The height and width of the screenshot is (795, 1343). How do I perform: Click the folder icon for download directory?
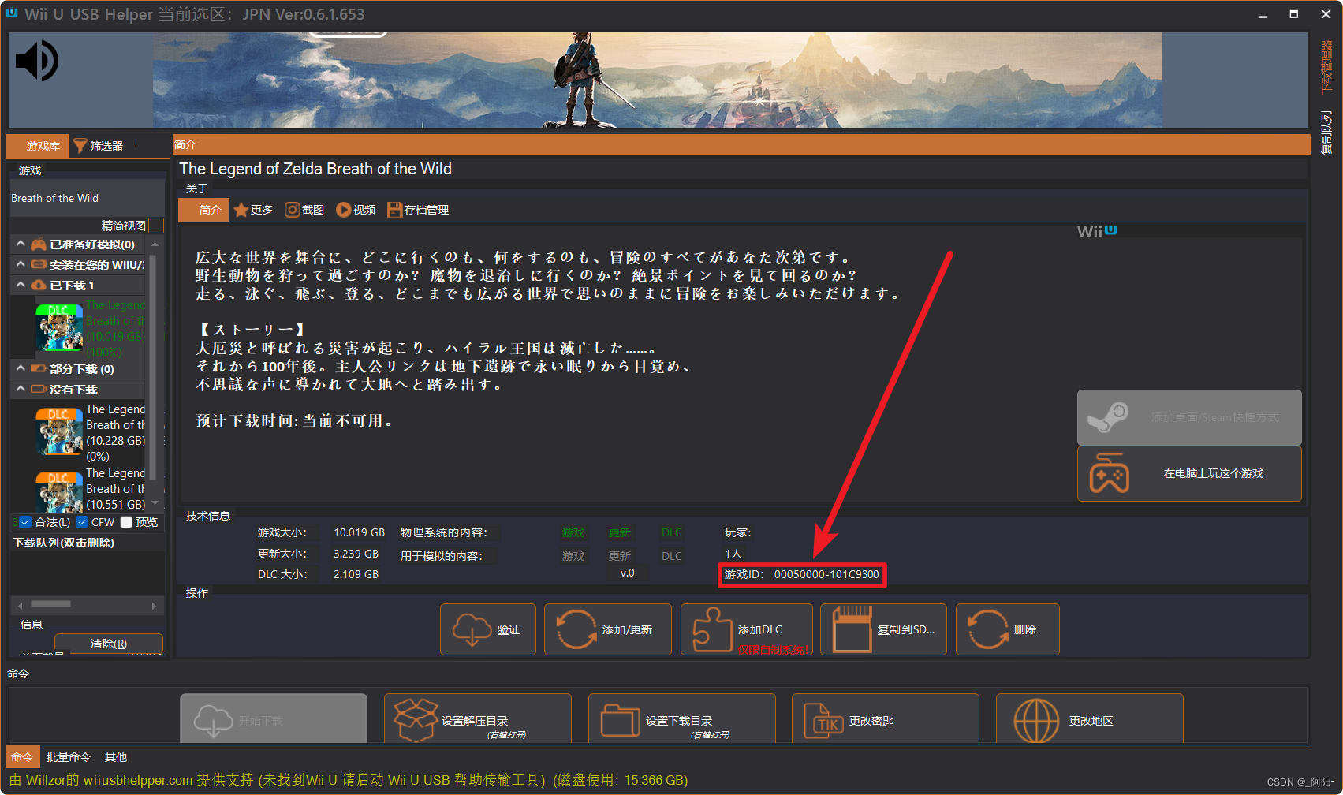click(621, 720)
